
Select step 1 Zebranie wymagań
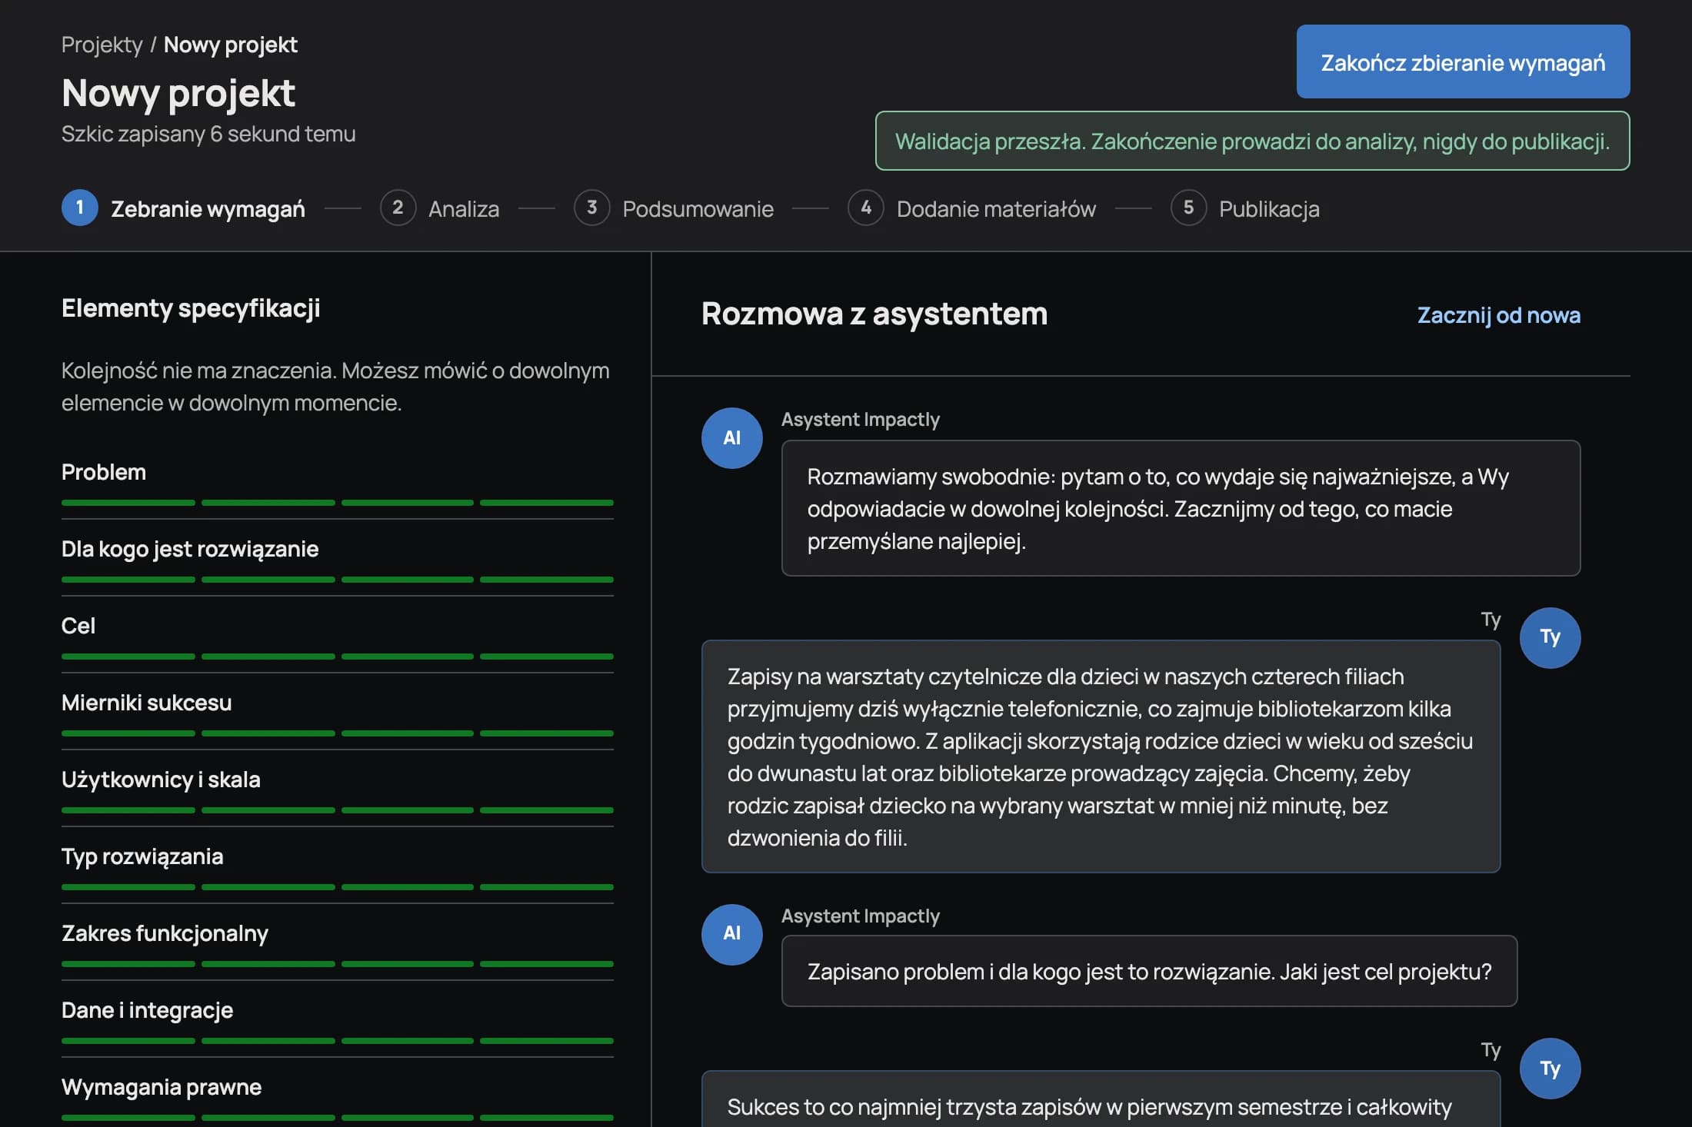(x=183, y=208)
